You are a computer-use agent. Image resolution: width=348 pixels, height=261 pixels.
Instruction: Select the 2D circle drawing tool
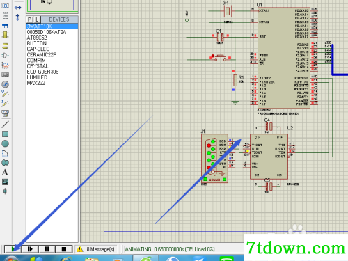click(5, 143)
